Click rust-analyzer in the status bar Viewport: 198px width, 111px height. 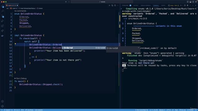[x=39, y=110]
